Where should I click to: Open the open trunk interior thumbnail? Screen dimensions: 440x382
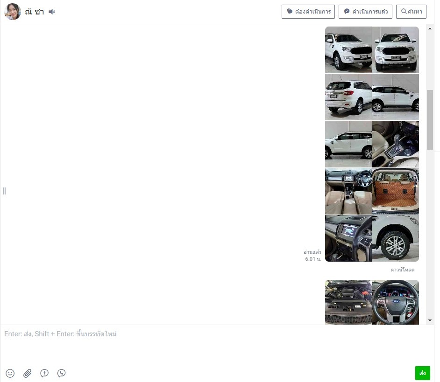pyautogui.click(x=396, y=191)
